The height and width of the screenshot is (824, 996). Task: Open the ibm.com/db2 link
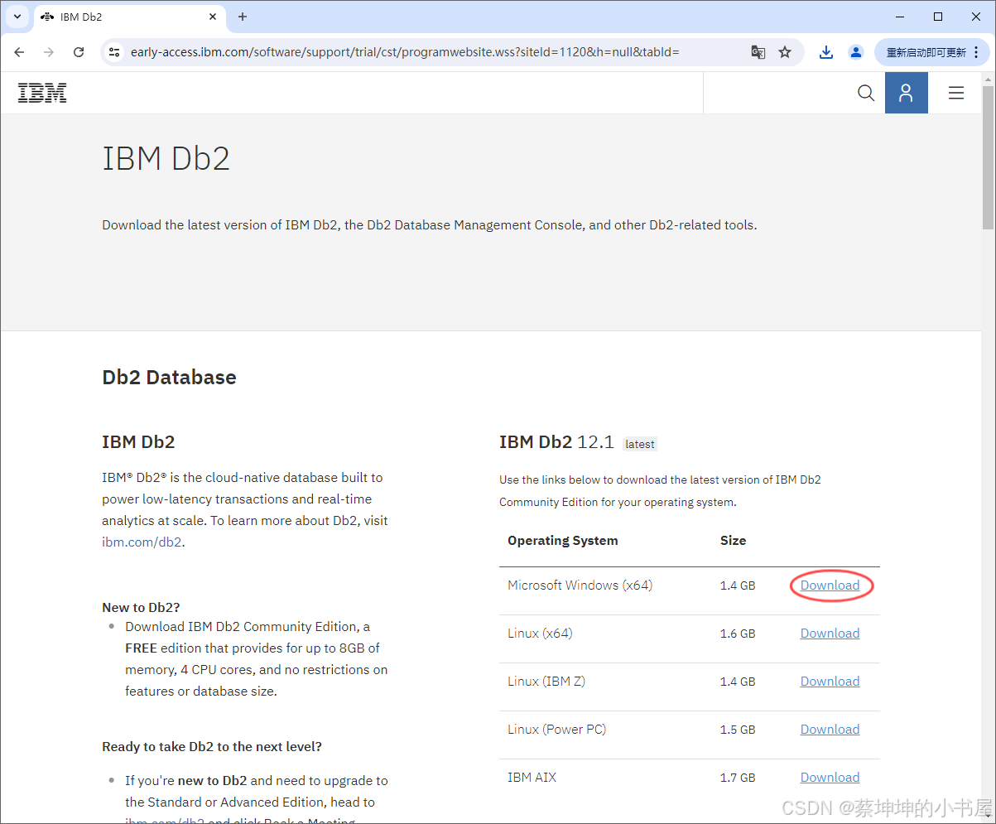coord(142,542)
